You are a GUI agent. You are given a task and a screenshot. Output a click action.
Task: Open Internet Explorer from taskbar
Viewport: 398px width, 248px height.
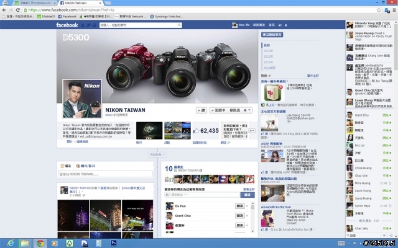pos(11,243)
